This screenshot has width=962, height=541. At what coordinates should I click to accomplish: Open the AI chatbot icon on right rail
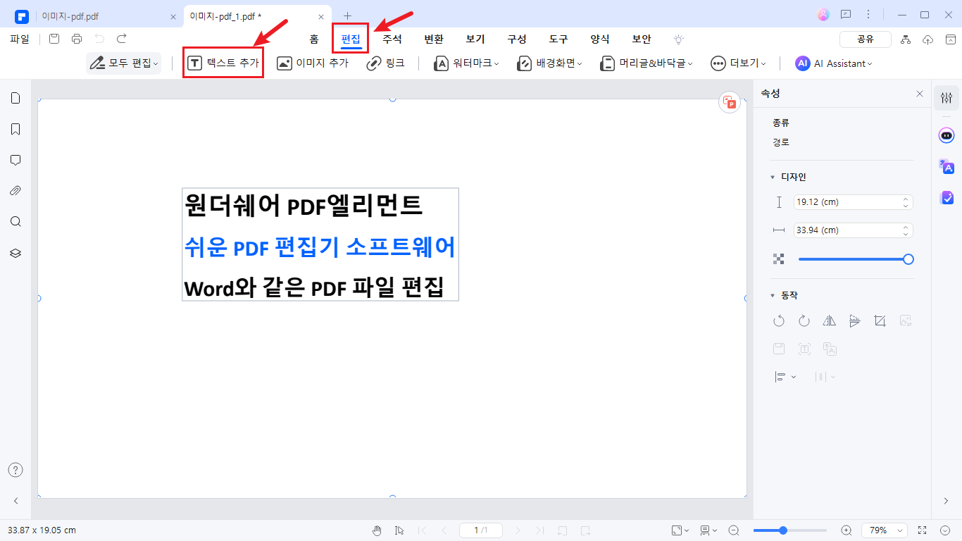click(947, 135)
